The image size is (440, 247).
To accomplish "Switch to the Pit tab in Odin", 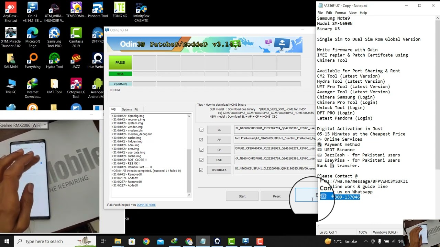I will 136,109.
